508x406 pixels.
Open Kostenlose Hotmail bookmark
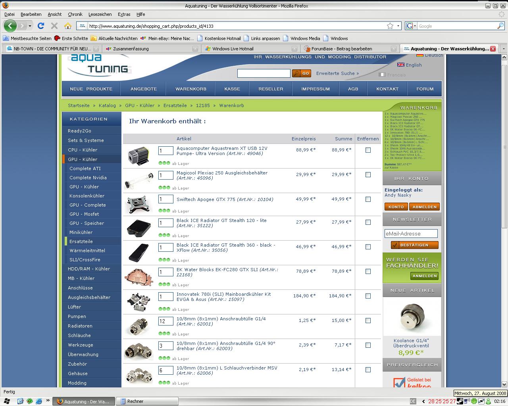click(219, 38)
